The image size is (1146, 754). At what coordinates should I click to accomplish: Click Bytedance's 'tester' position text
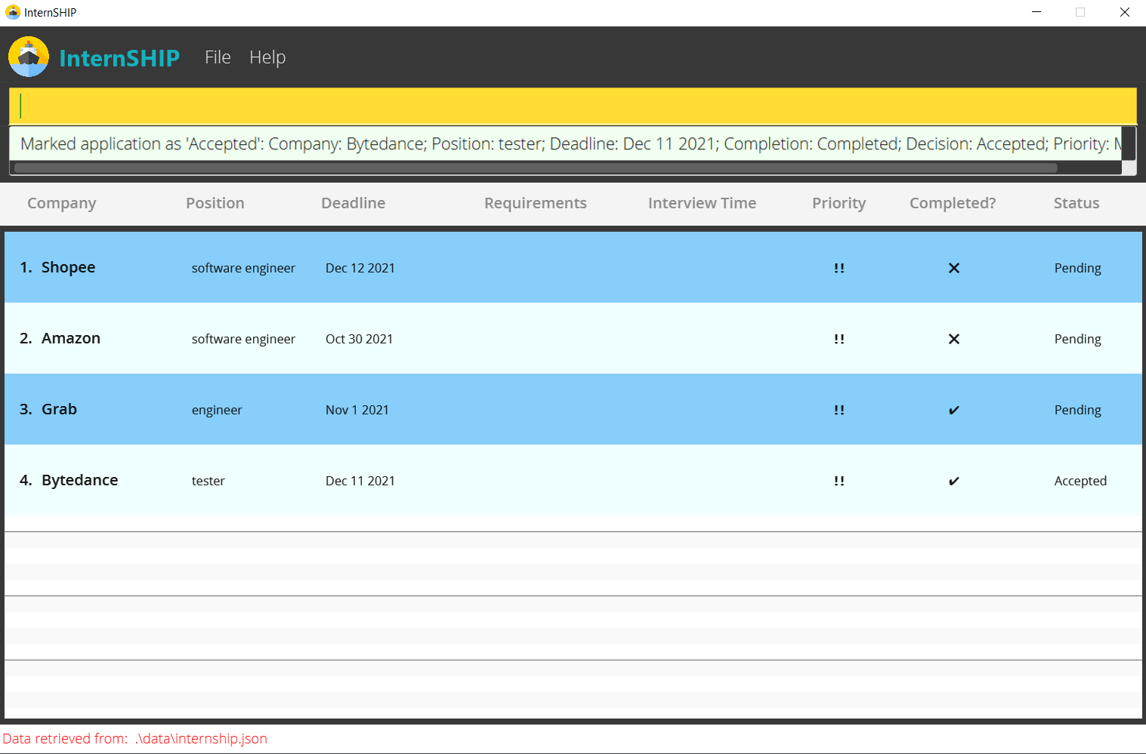pos(209,481)
